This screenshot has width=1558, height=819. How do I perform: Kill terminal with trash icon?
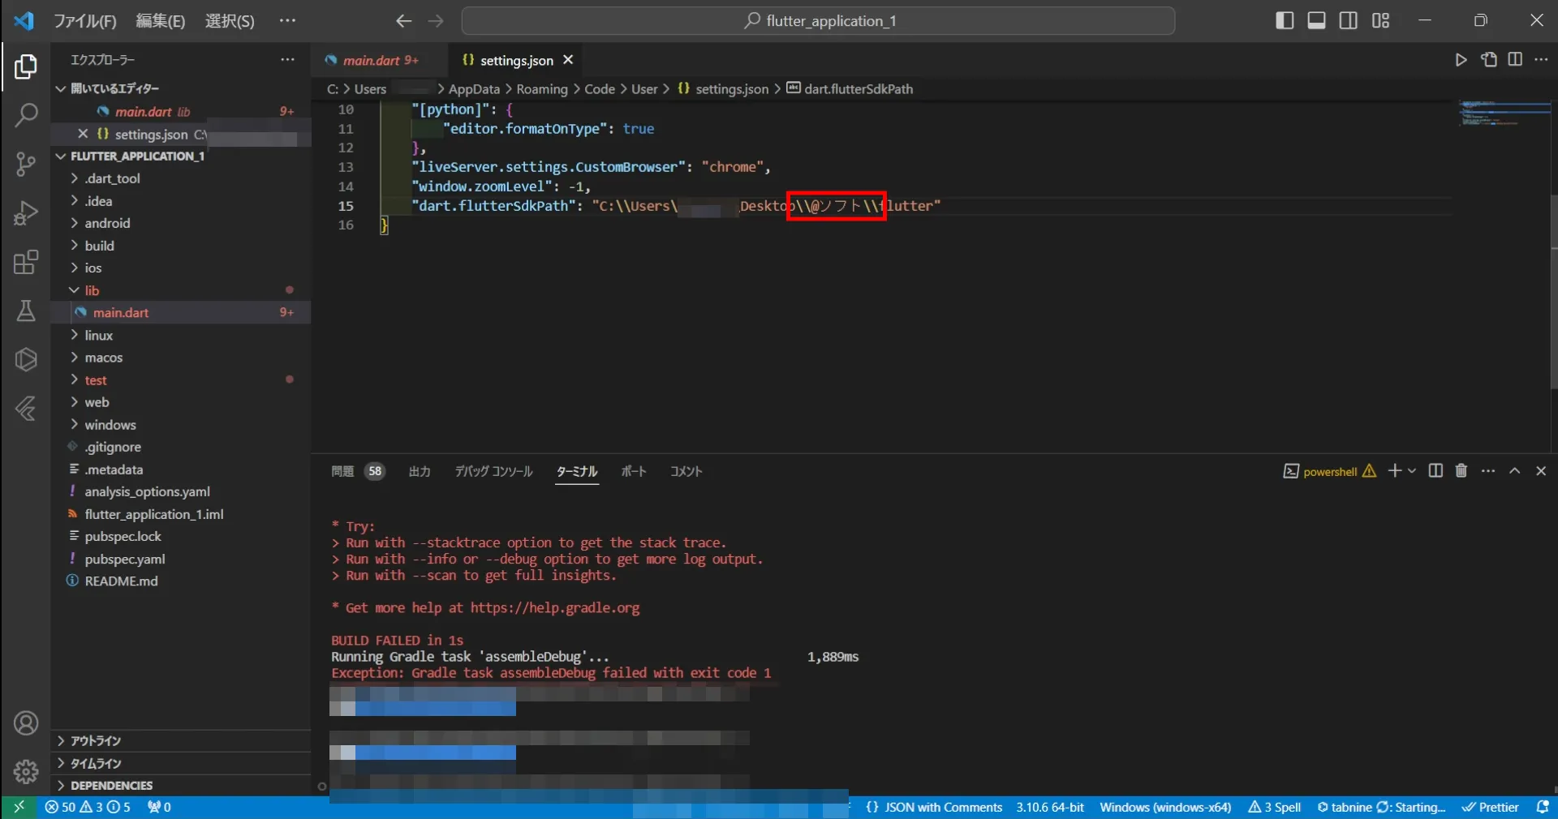point(1461,471)
